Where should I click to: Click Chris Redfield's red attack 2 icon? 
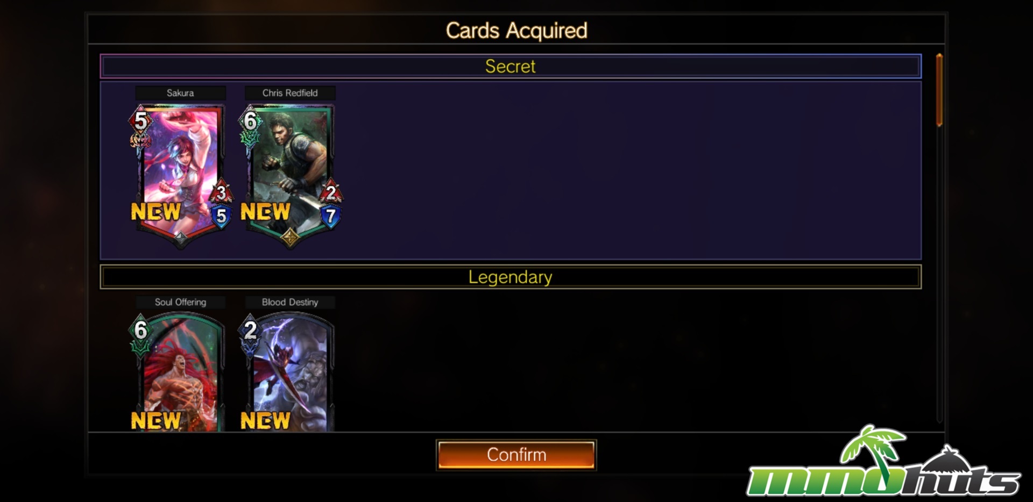point(331,192)
